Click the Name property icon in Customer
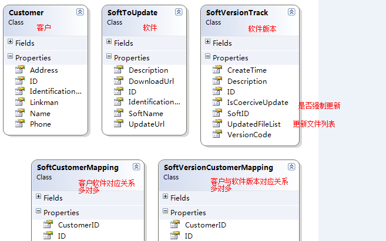Viewport: 386px width, 241px height. [20, 113]
